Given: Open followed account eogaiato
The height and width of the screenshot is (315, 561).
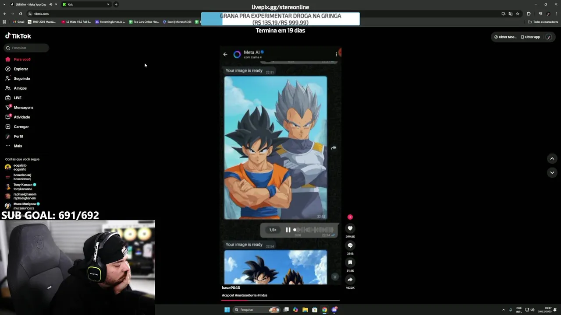Looking at the screenshot, I should [16, 168].
